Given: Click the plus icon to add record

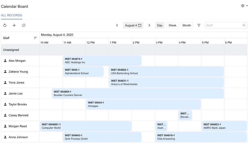Looking at the screenshot, I should [x=14, y=25].
